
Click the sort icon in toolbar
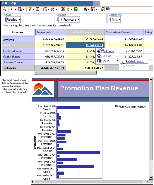coord(52,9)
